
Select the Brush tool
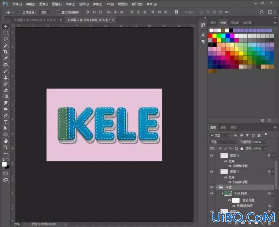6,71
